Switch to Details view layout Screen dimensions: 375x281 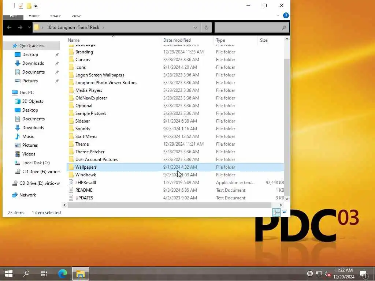pyautogui.click(x=276, y=213)
